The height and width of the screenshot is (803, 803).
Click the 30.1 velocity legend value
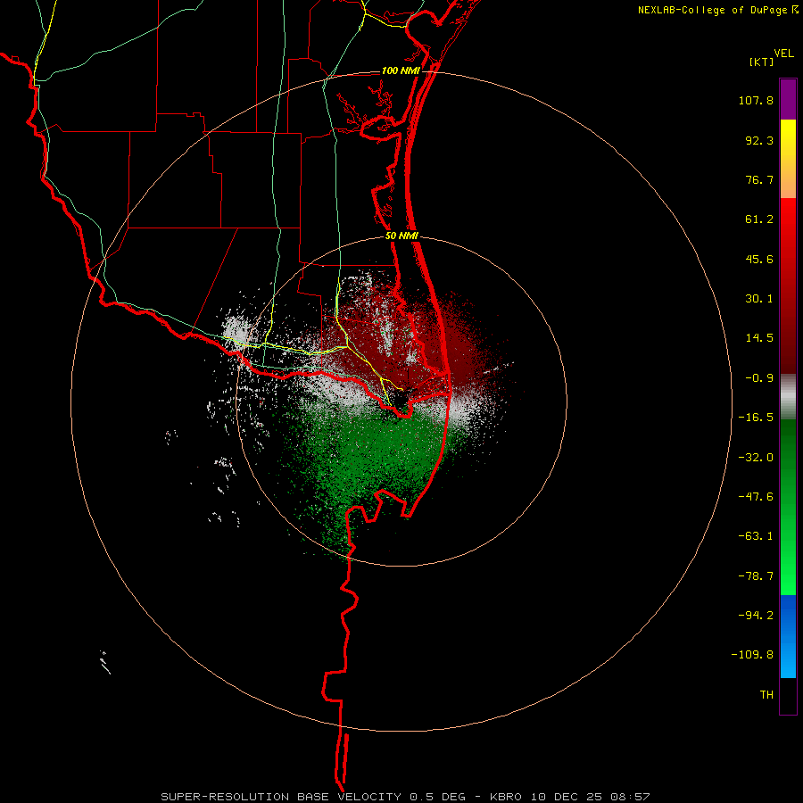[x=759, y=299]
